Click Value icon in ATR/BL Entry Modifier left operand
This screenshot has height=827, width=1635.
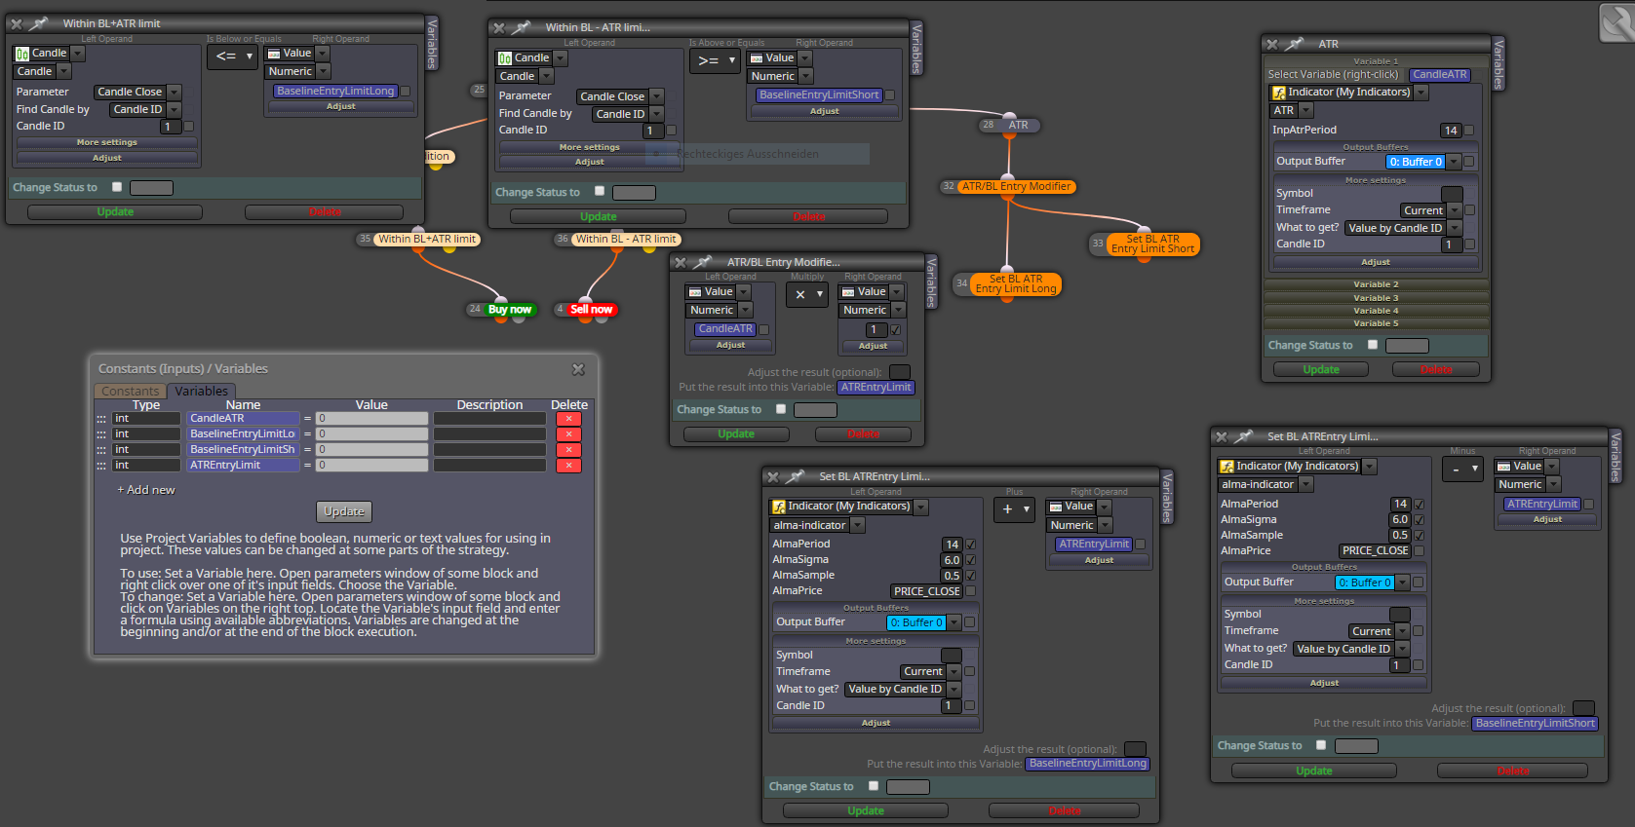point(695,292)
